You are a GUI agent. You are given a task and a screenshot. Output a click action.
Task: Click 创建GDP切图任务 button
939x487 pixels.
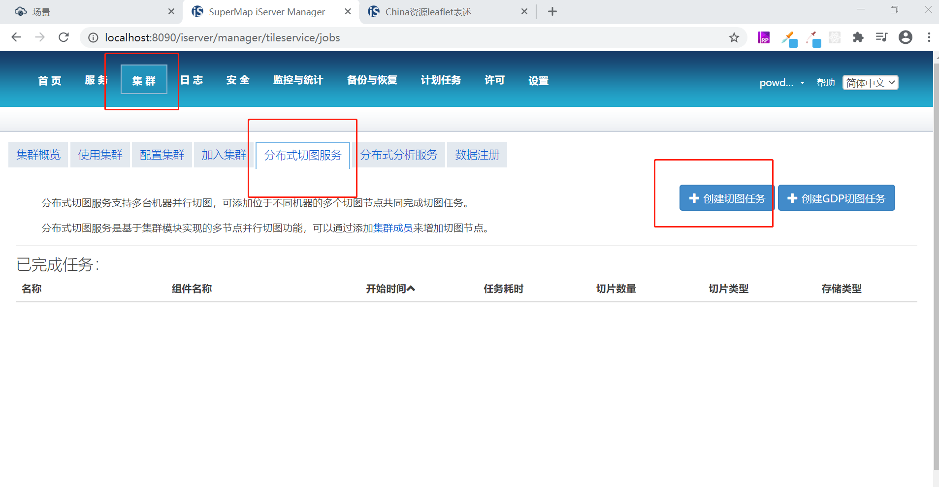837,198
